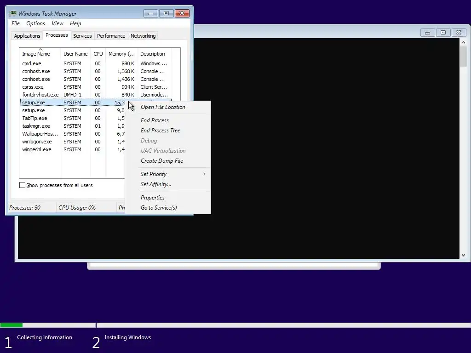The image size is (471, 353).
Task: Click the UMFD-1 user name cell
Action: point(72,95)
